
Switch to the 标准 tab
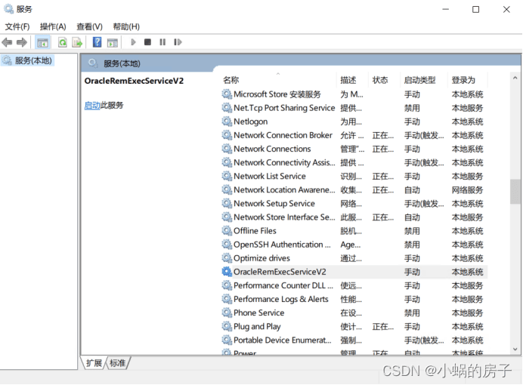(x=118, y=362)
